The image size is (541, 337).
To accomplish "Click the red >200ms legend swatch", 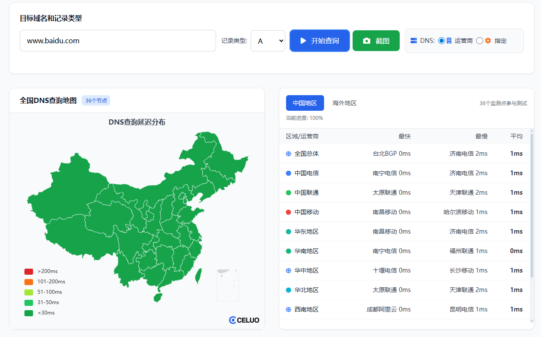I will click(x=29, y=271).
